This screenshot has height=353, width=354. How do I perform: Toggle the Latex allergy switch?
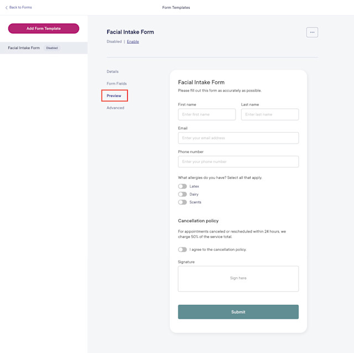coord(183,186)
